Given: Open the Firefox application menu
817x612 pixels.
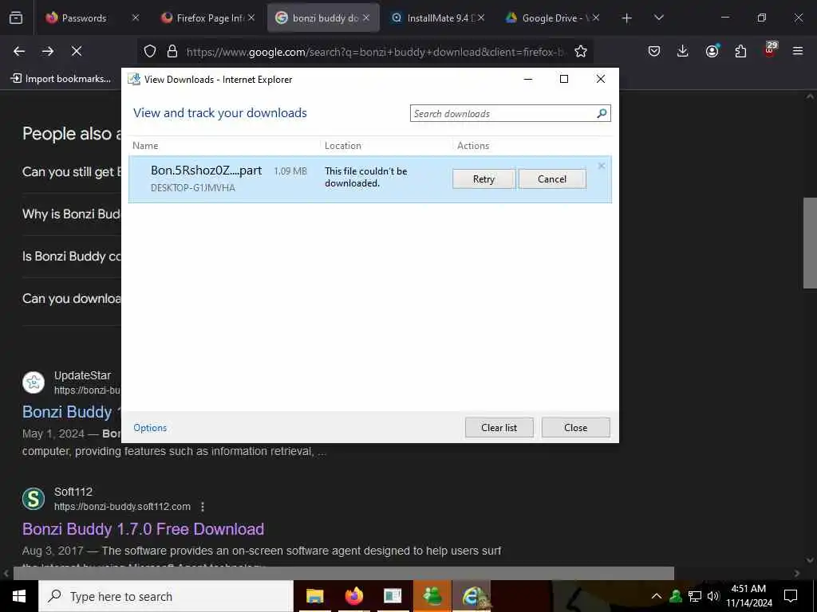Looking at the screenshot, I should tap(798, 51).
